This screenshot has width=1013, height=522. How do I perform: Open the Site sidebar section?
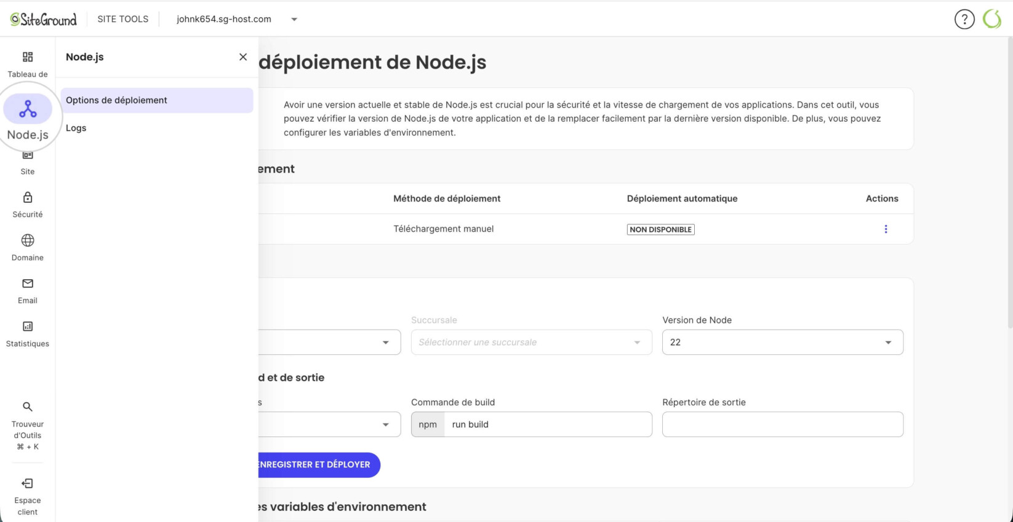click(x=28, y=164)
